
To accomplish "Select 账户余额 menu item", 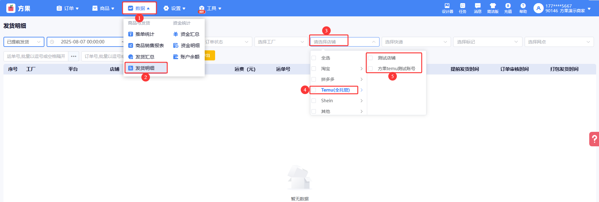I will [190, 57].
